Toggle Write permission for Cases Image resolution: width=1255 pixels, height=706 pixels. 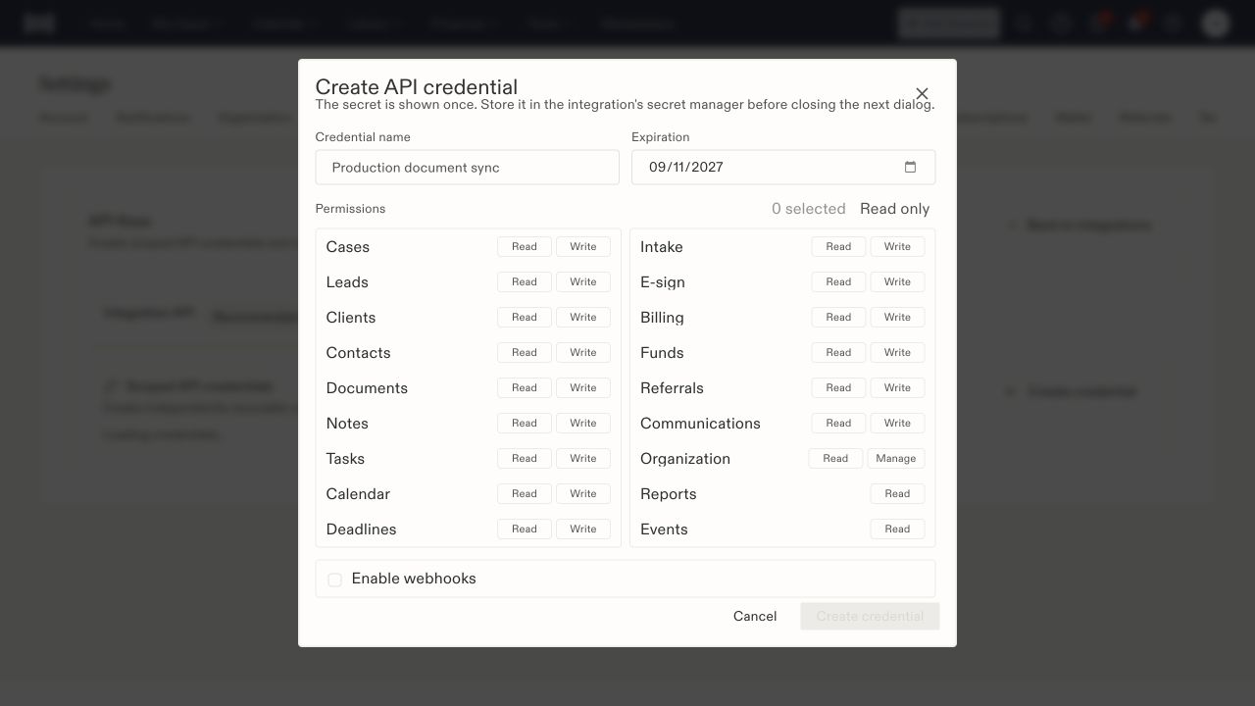point(583,247)
